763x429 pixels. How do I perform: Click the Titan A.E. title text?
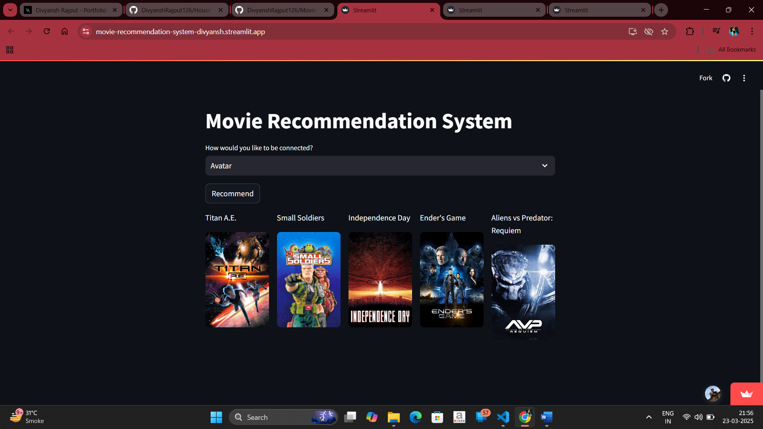tap(221, 218)
